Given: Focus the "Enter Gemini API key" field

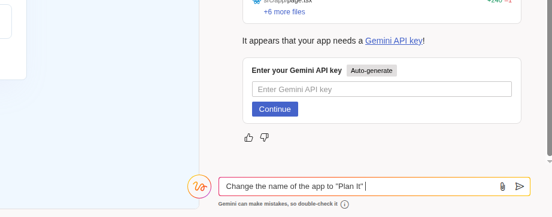Looking at the screenshot, I should pos(381,89).
